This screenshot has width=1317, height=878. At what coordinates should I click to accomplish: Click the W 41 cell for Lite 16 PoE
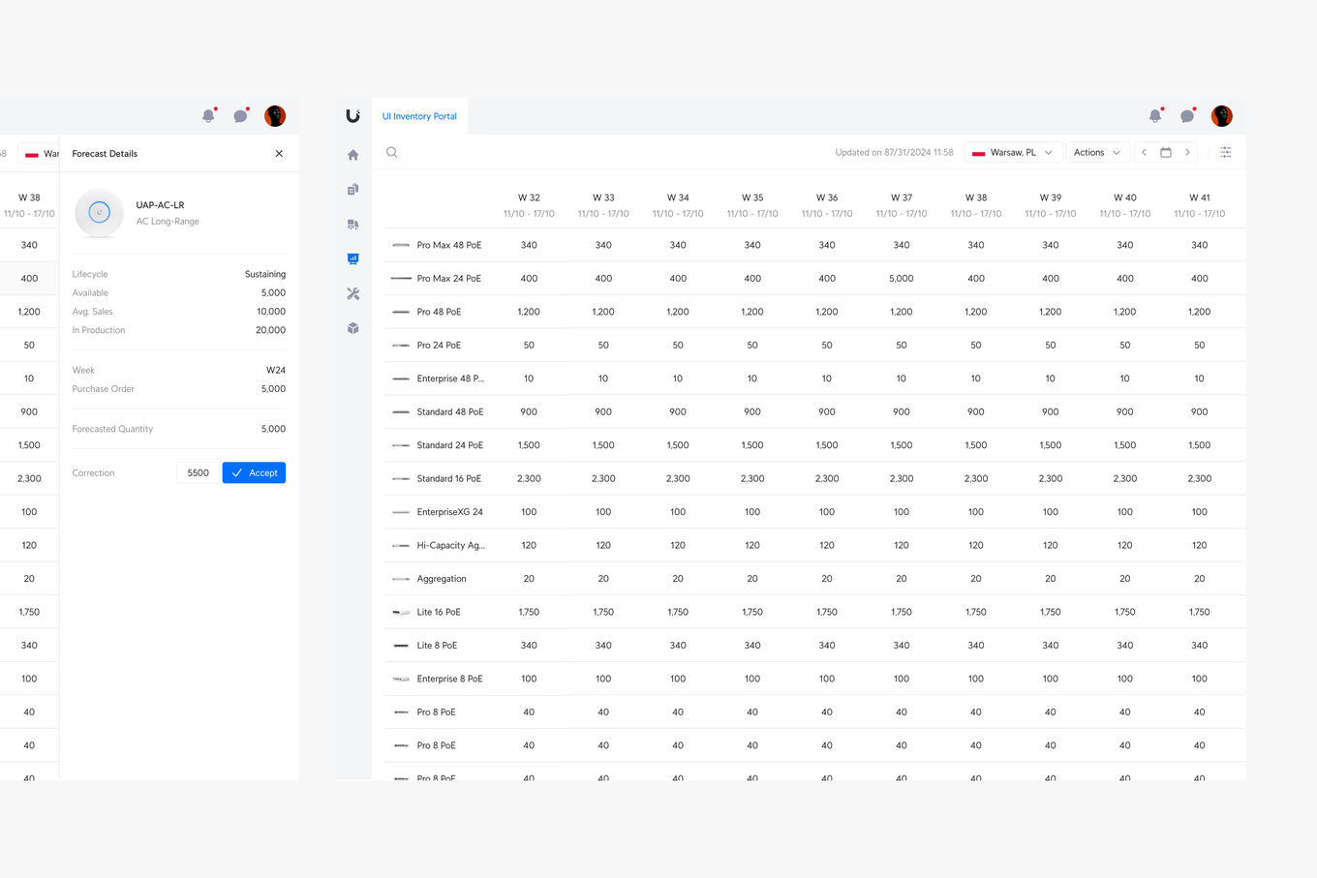click(1200, 613)
